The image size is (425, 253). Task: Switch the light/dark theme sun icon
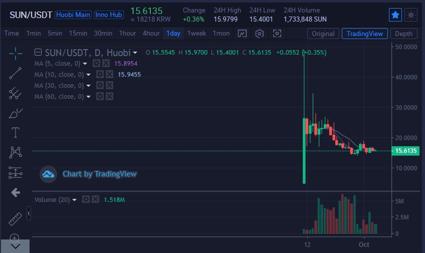pyautogui.click(x=411, y=15)
